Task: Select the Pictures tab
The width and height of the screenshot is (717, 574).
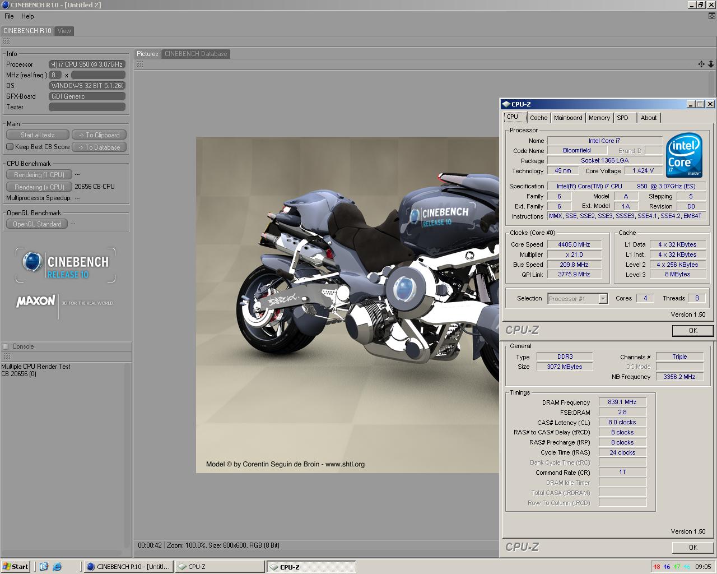Action: (x=148, y=54)
